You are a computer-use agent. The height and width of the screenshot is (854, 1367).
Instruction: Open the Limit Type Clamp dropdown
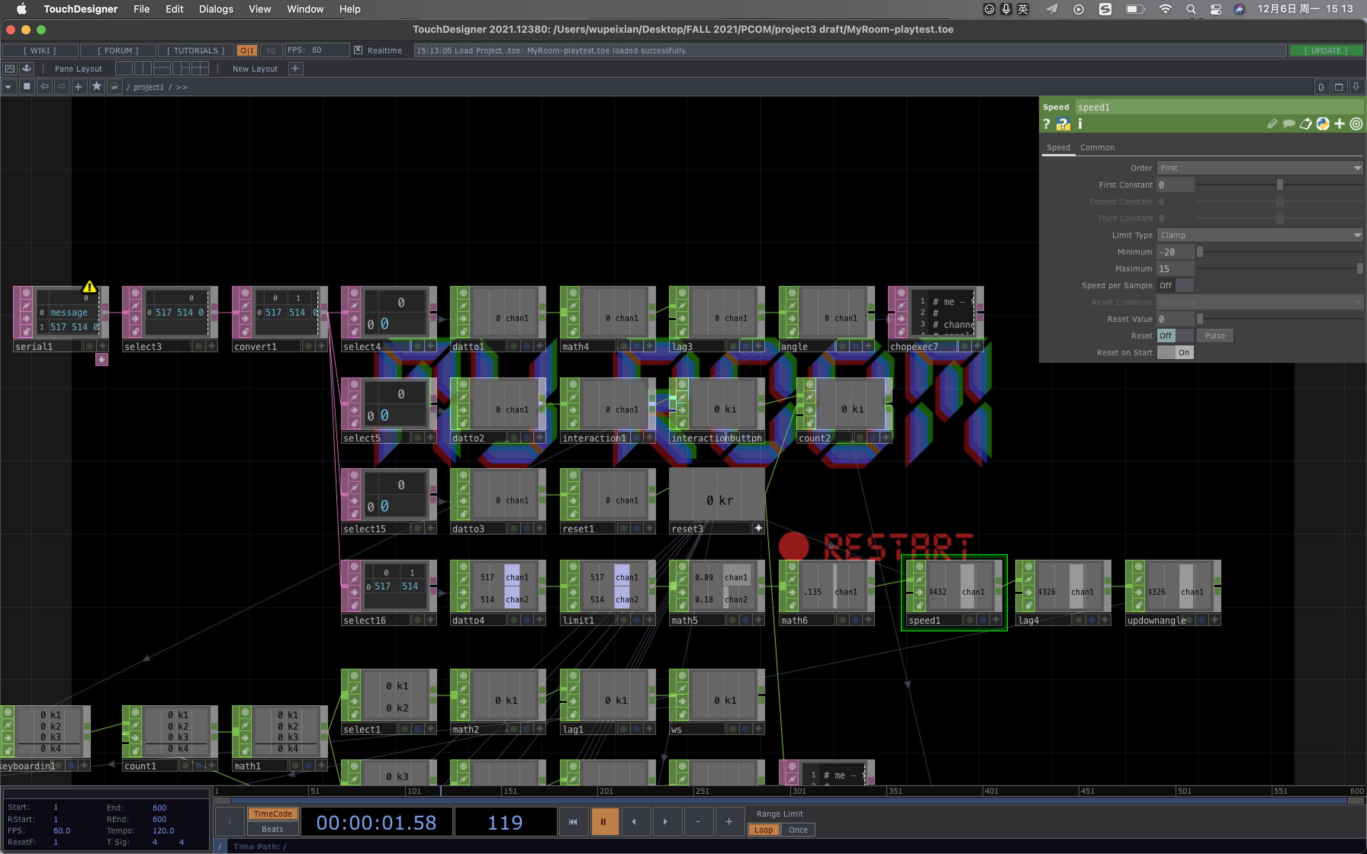click(1260, 235)
